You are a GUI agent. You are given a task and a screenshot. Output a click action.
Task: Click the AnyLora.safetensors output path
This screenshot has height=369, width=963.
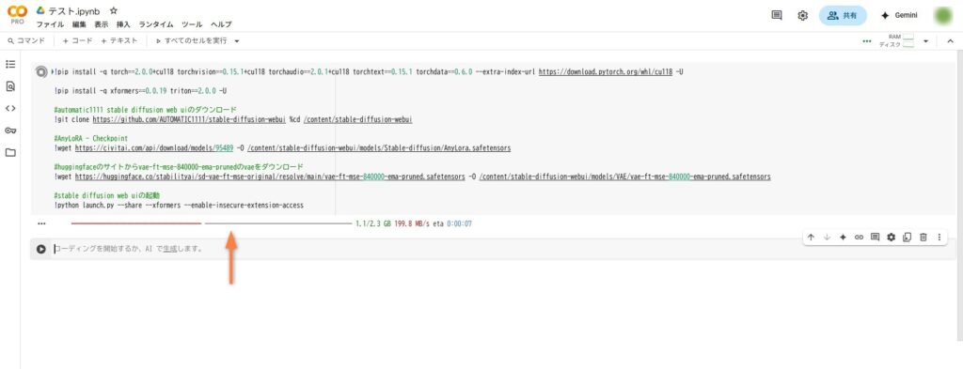(x=379, y=147)
